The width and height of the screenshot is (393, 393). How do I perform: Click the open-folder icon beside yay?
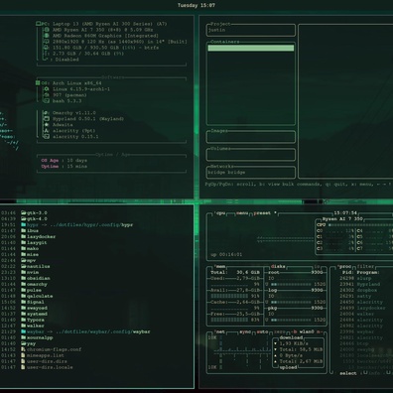24,343
